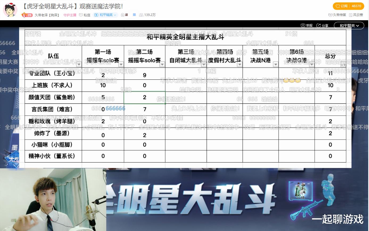369x231 pixels.
Task: Select 总分 10 for 上班族
Action: (330, 85)
